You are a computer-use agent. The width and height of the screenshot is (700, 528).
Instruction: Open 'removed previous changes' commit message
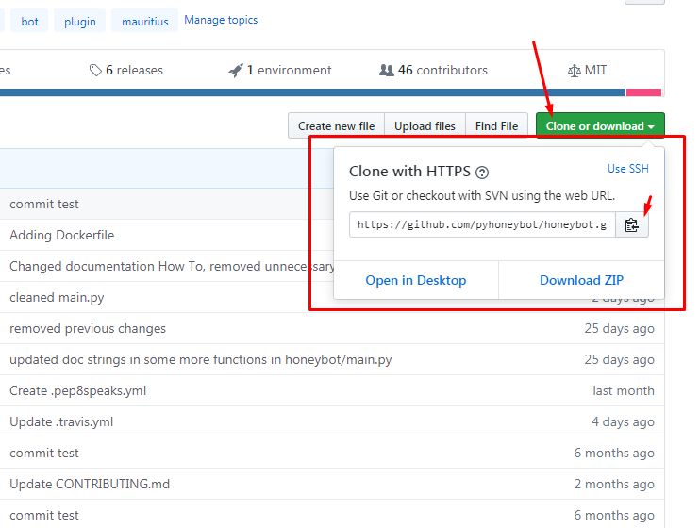(x=88, y=328)
